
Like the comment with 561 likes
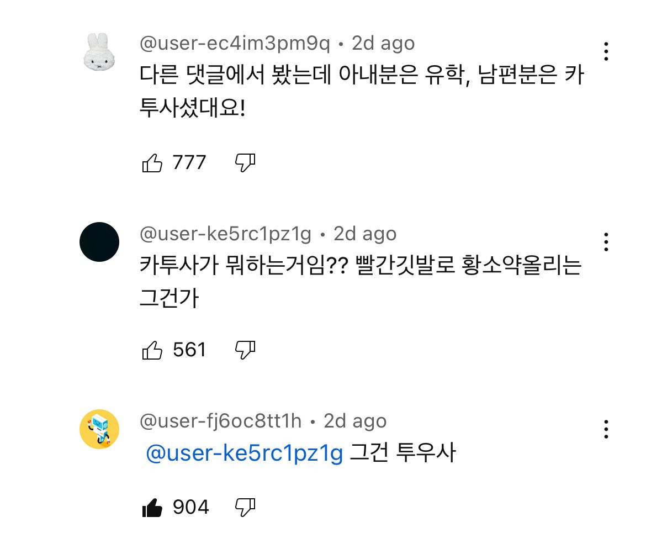pos(152,350)
